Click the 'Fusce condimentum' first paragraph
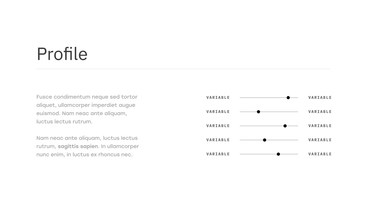378x212 pixels. (x=87, y=109)
